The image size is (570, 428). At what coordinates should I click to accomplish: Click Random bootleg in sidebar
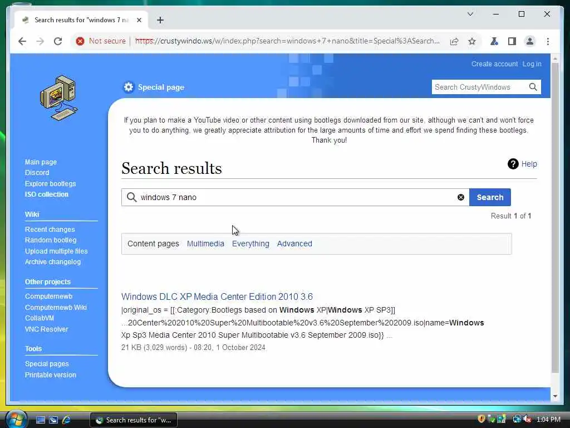click(x=51, y=240)
